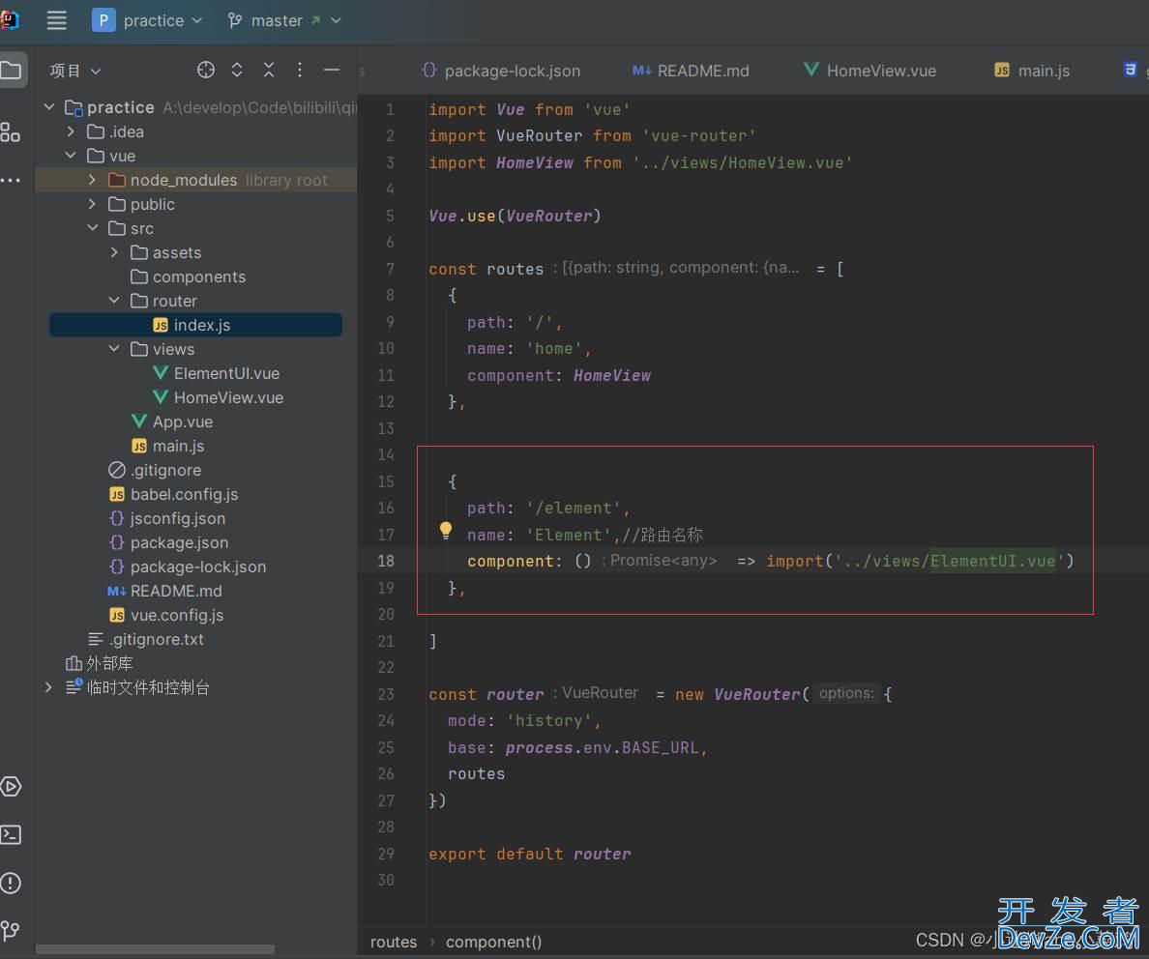The image size is (1149, 959).
Task: Open .gitignore file under vue
Action: point(155,470)
